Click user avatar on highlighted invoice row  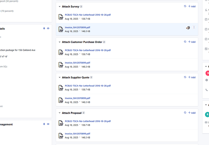[x=188, y=28]
